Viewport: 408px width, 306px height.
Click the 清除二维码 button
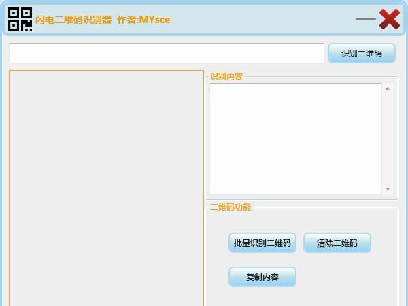(337, 243)
